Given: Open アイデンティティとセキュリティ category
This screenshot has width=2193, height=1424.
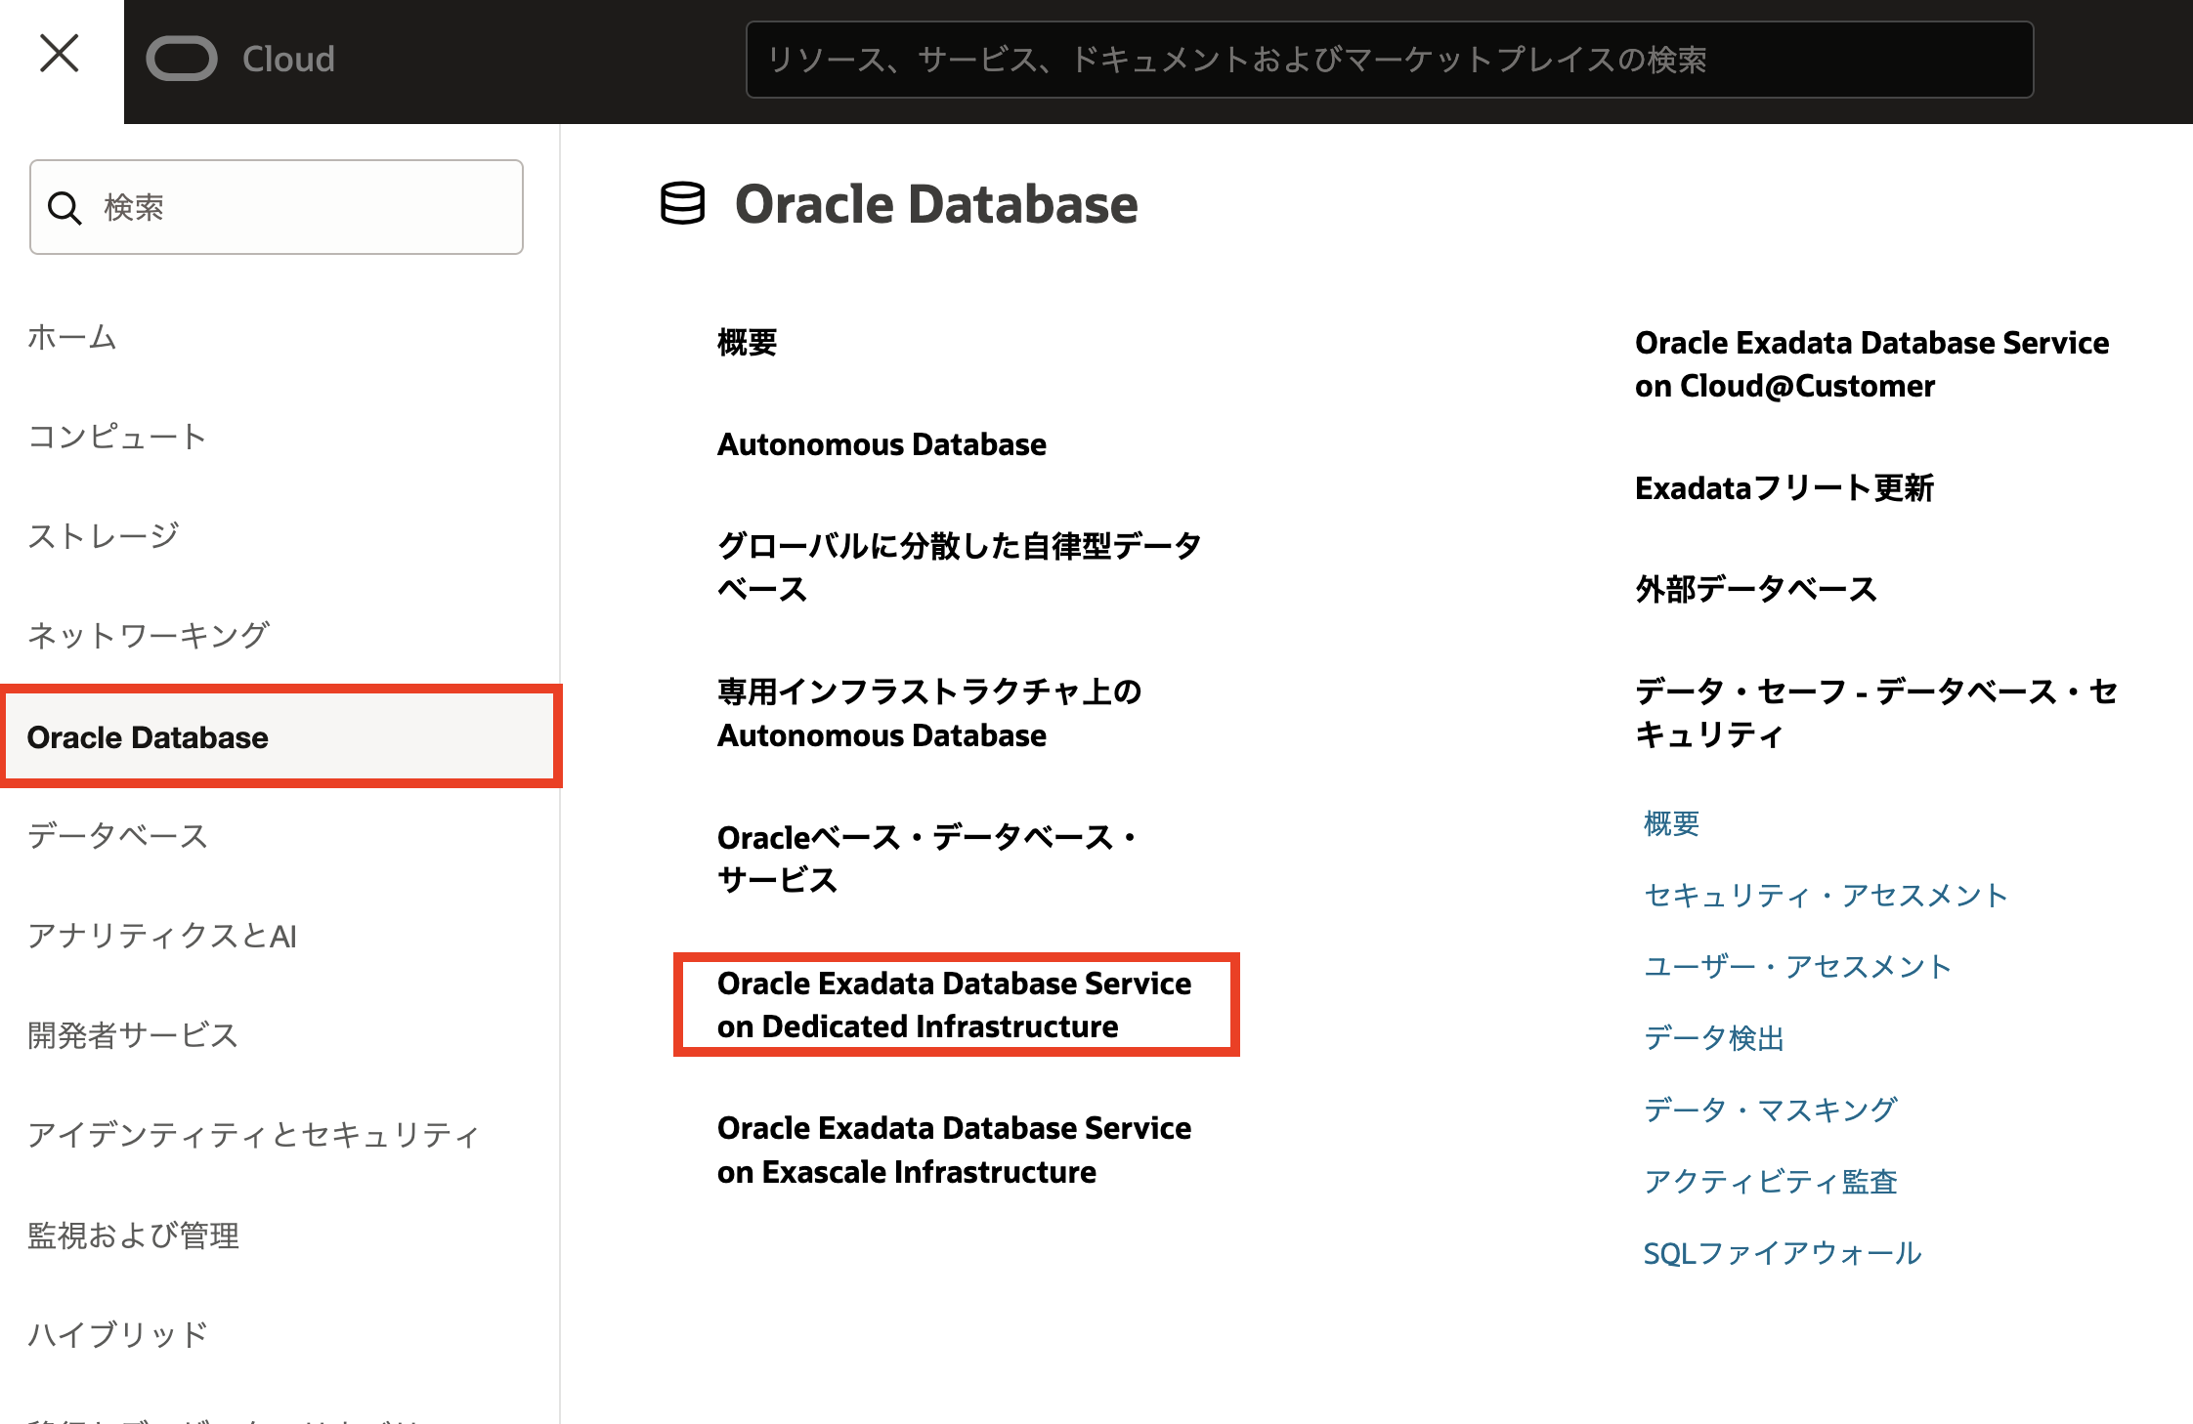Looking at the screenshot, I should click(x=254, y=1135).
